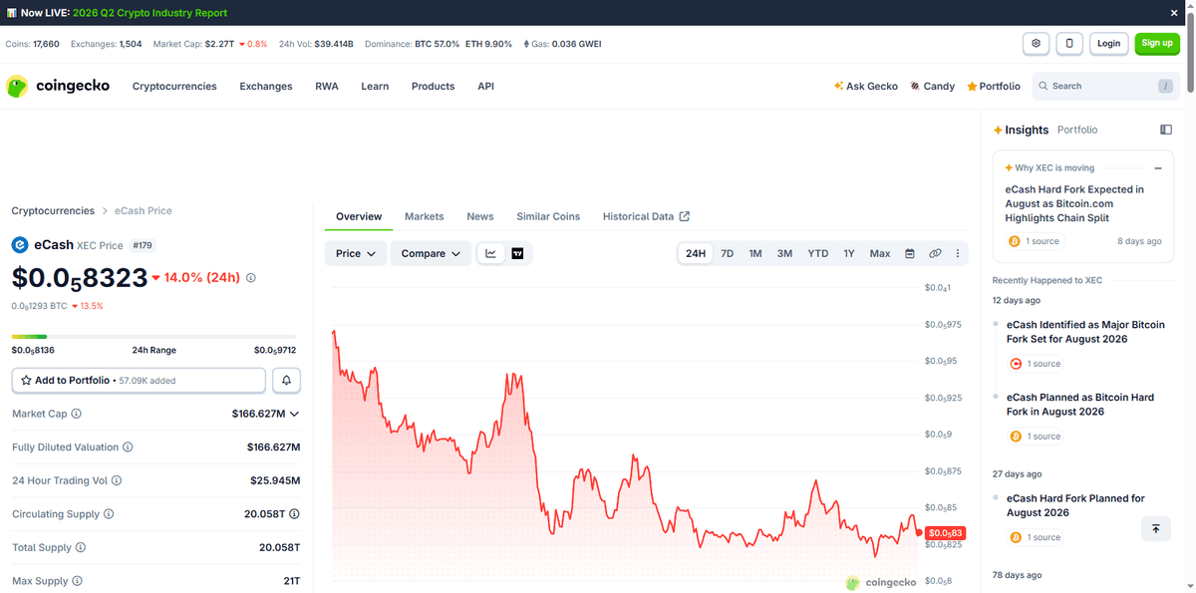Open eCash Identified as Major Bitcoin Fork item
The height and width of the screenshot is (593, 1196).
[x=1085, y=332]
